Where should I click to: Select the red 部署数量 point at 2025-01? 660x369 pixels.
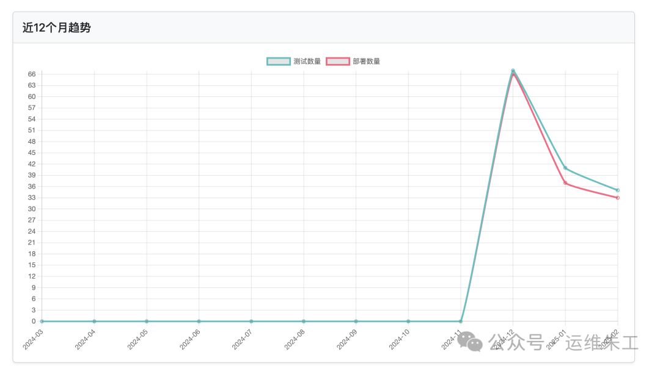(x=565, y=183)
